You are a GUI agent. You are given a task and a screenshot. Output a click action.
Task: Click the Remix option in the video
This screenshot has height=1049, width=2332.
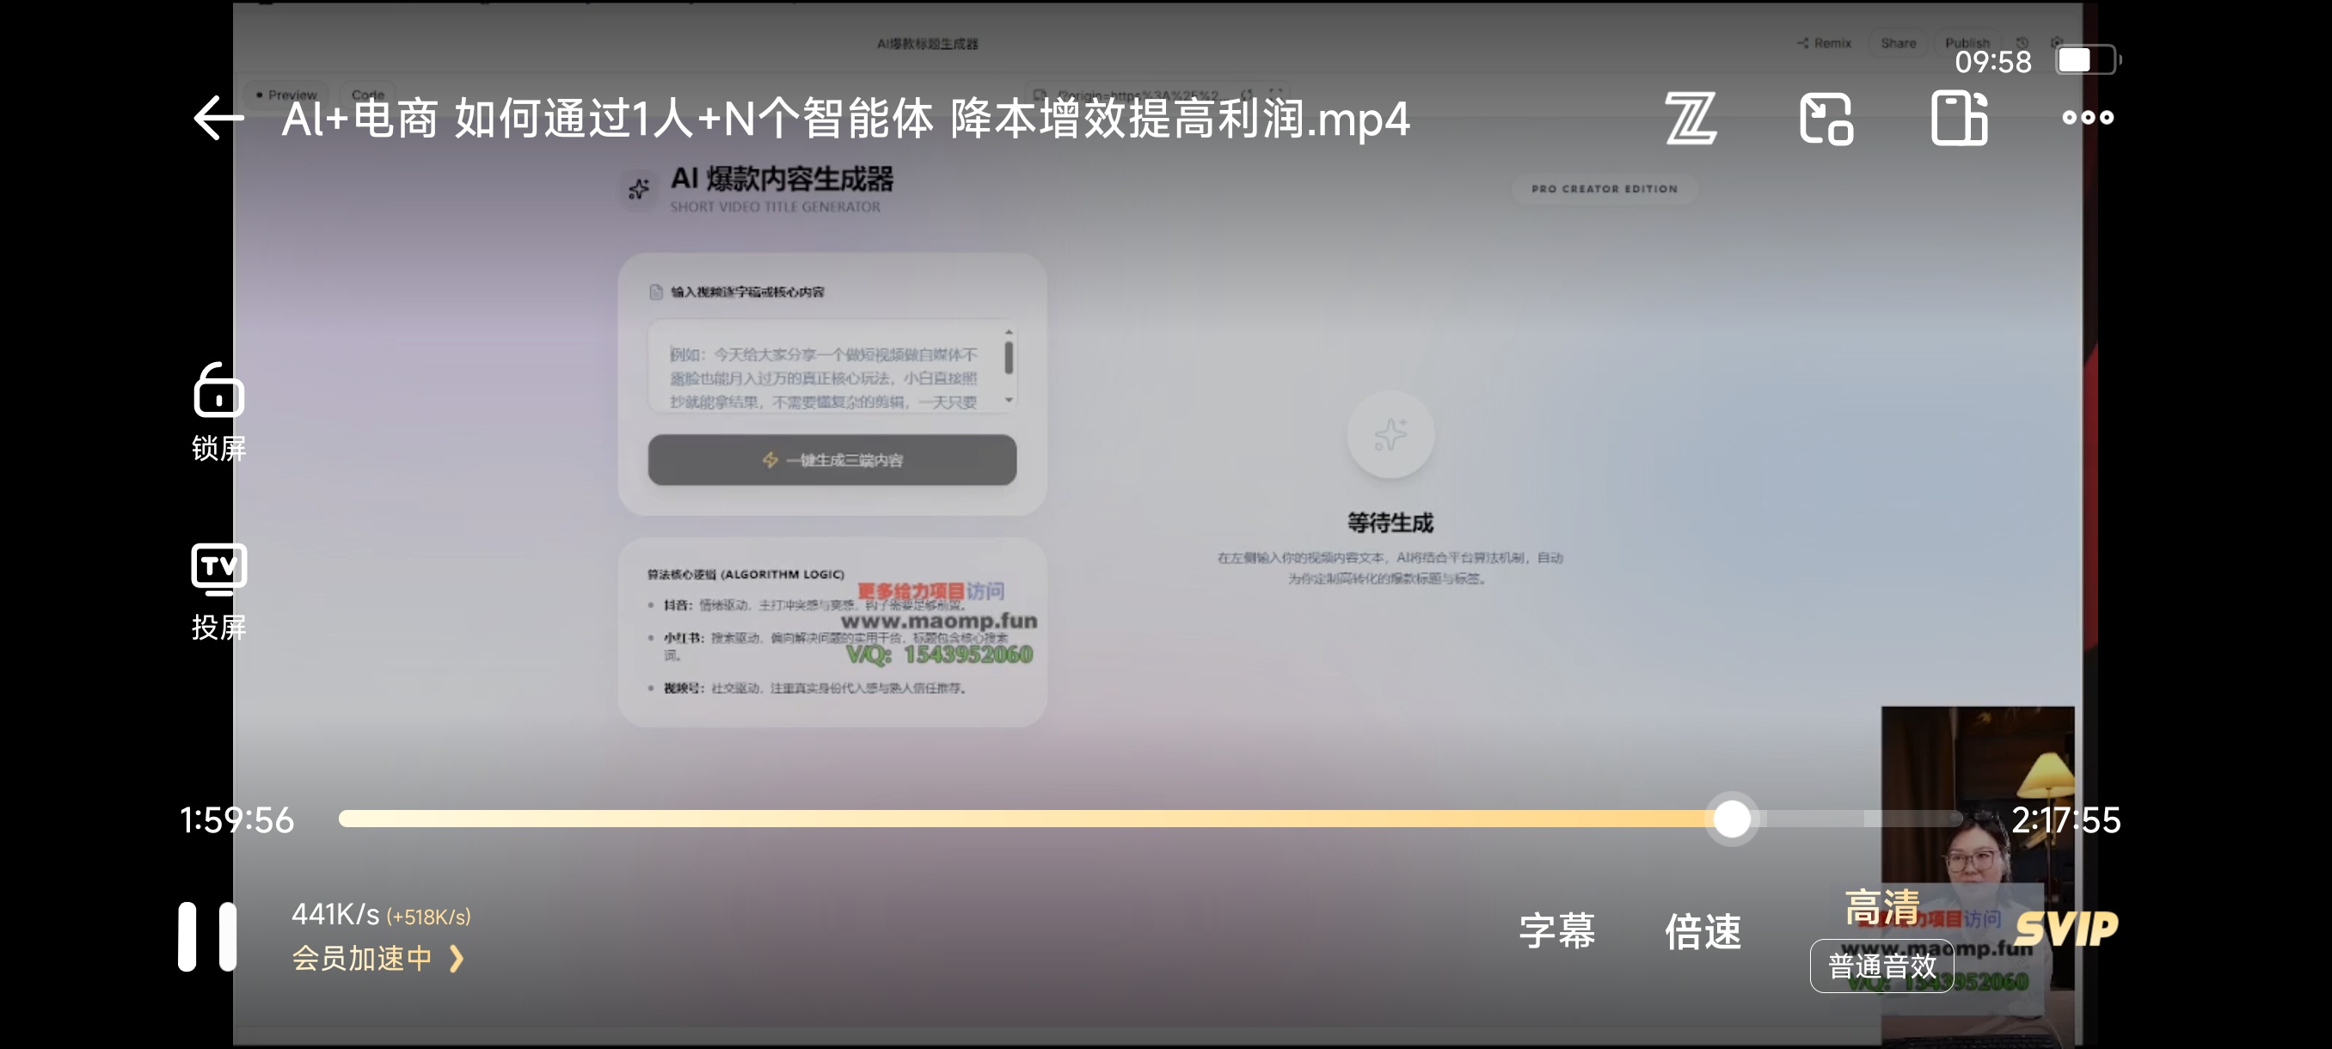(x=1825, y=44)
